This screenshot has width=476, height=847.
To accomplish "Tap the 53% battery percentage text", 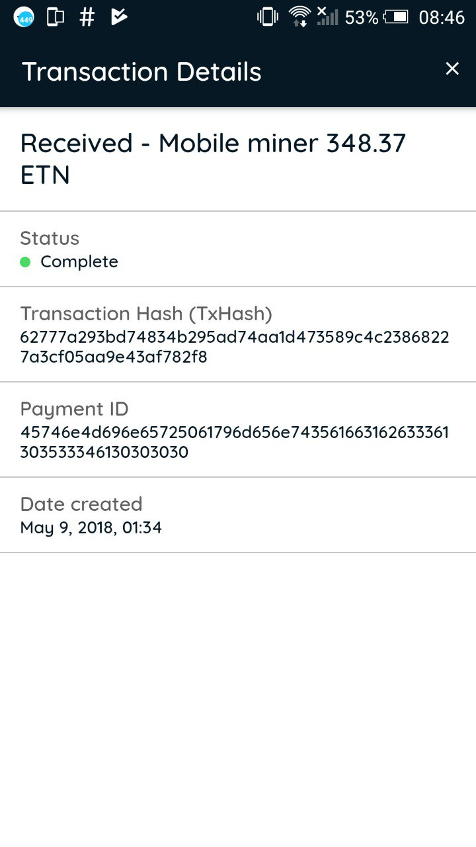I will pos(362,17).
